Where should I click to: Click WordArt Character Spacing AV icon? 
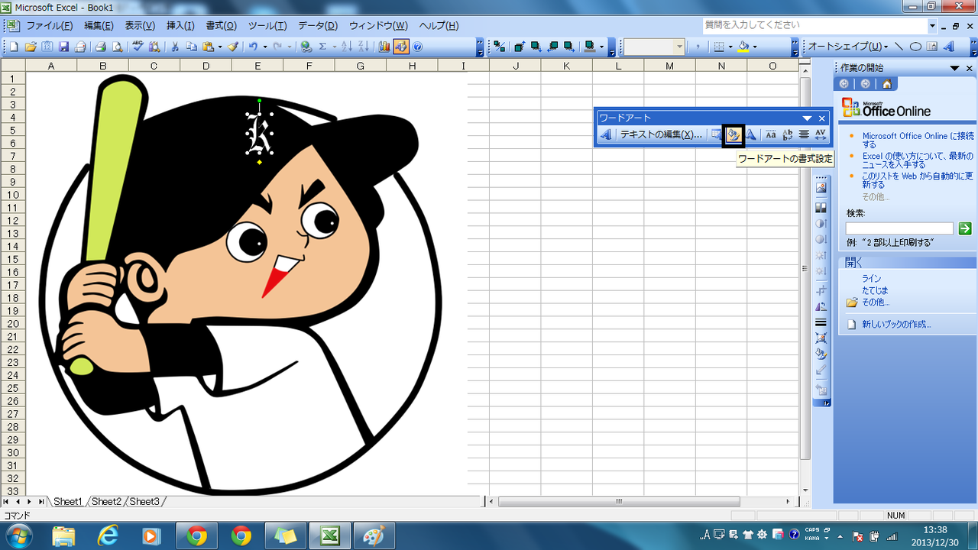(821, 134)
